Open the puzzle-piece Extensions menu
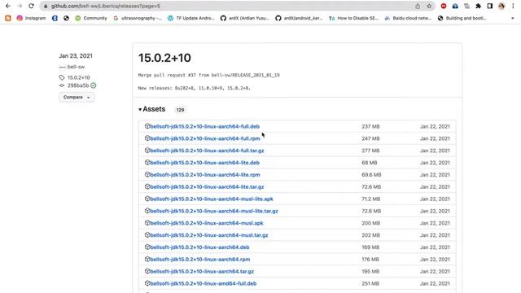 click(x=478, y=6)
